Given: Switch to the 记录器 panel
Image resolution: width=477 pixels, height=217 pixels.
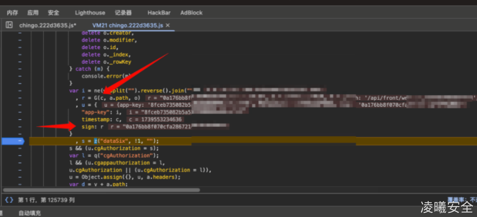Looking at the screenshot, I should tap(123, 13).
